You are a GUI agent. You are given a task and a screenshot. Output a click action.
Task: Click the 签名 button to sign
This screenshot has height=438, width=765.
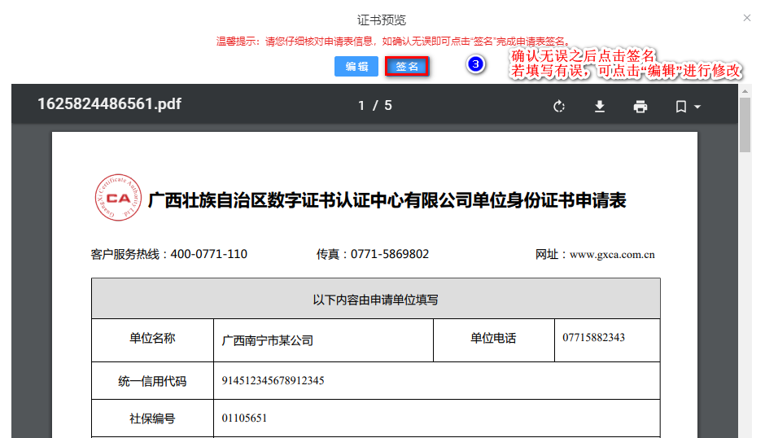(x=407, y=67)
